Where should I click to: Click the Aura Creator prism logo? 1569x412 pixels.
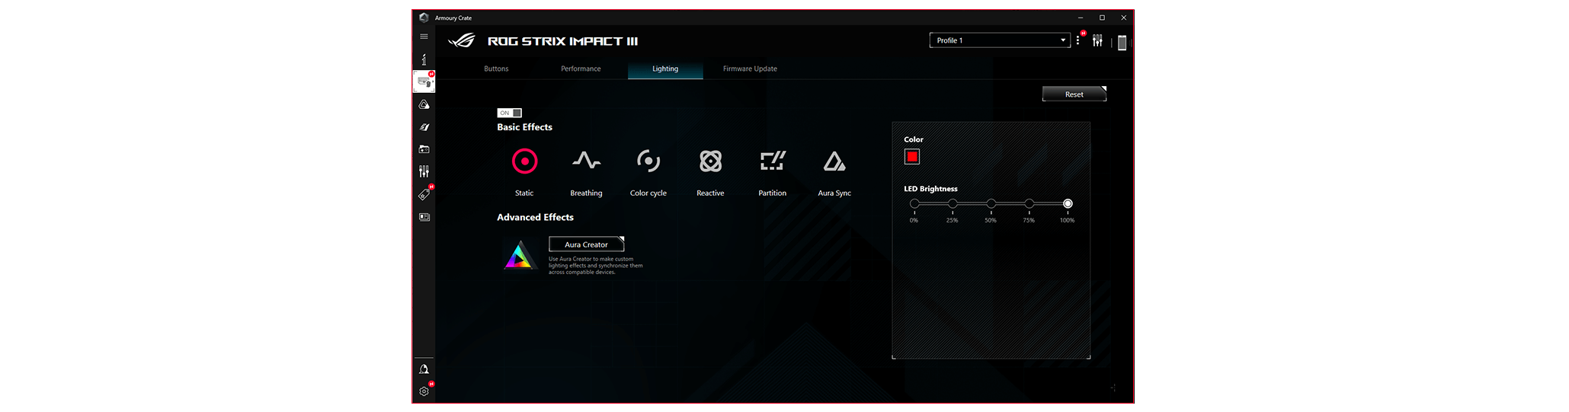[x=520, y=256]
